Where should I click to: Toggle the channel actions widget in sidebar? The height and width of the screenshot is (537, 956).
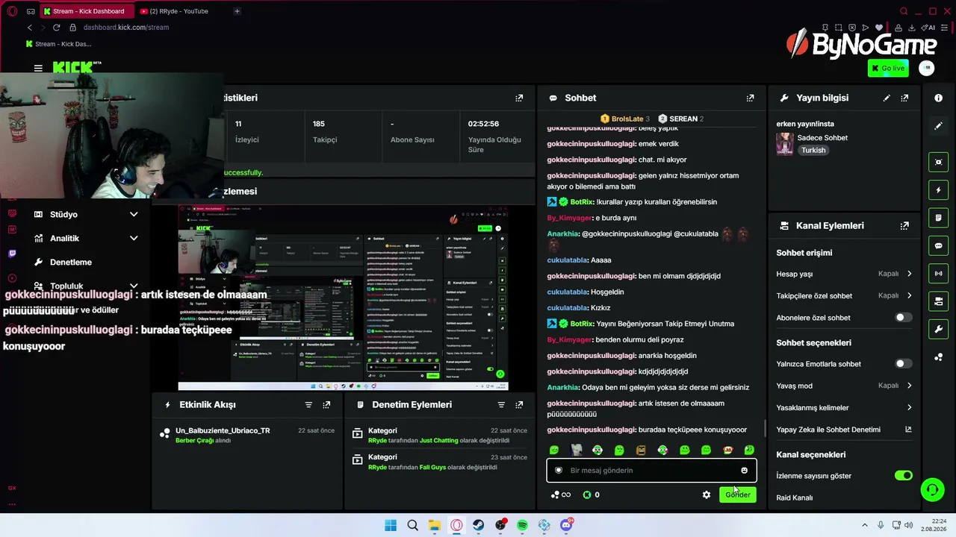pyautogui.click(x=939, y=301)
